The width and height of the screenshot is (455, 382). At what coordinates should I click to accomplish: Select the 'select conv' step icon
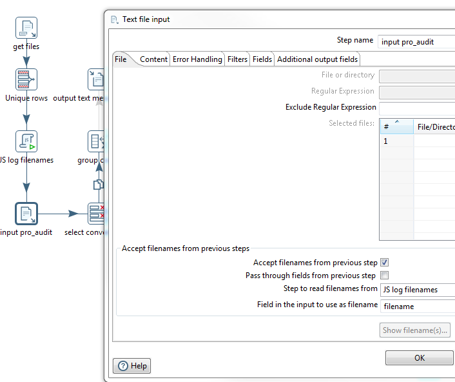click(96, 214)
